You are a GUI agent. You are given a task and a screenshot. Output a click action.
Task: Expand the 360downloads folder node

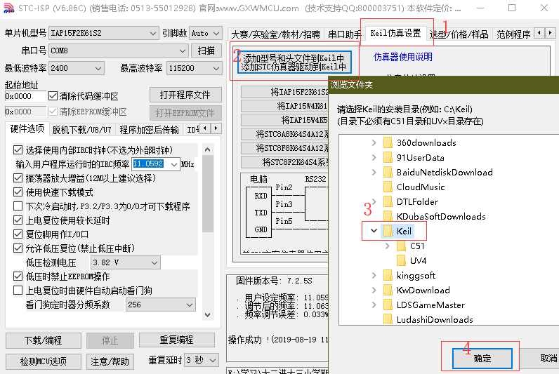[x=374, y=143]
